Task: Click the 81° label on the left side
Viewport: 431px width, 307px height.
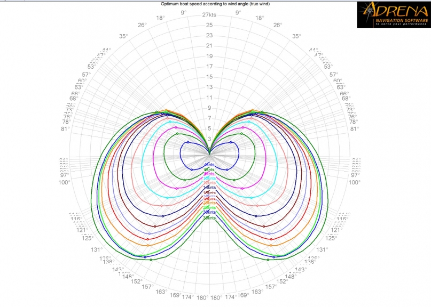Action: 65,129
